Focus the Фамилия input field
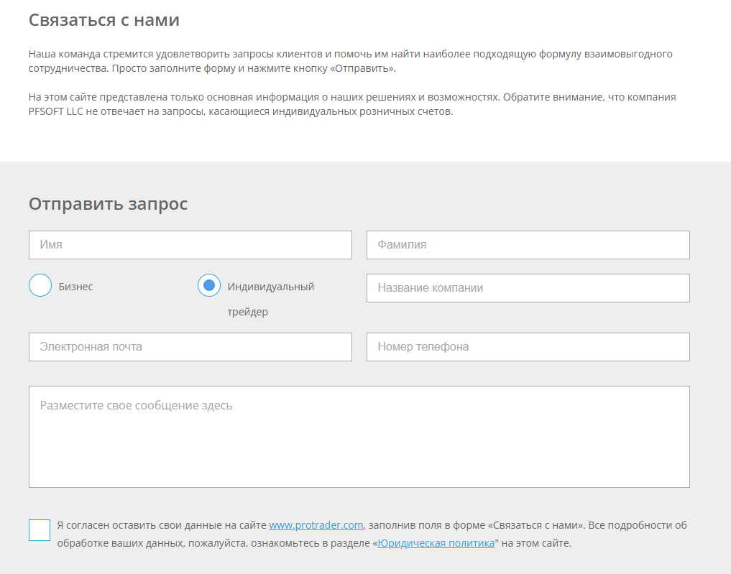 click(x=528, y=244)
